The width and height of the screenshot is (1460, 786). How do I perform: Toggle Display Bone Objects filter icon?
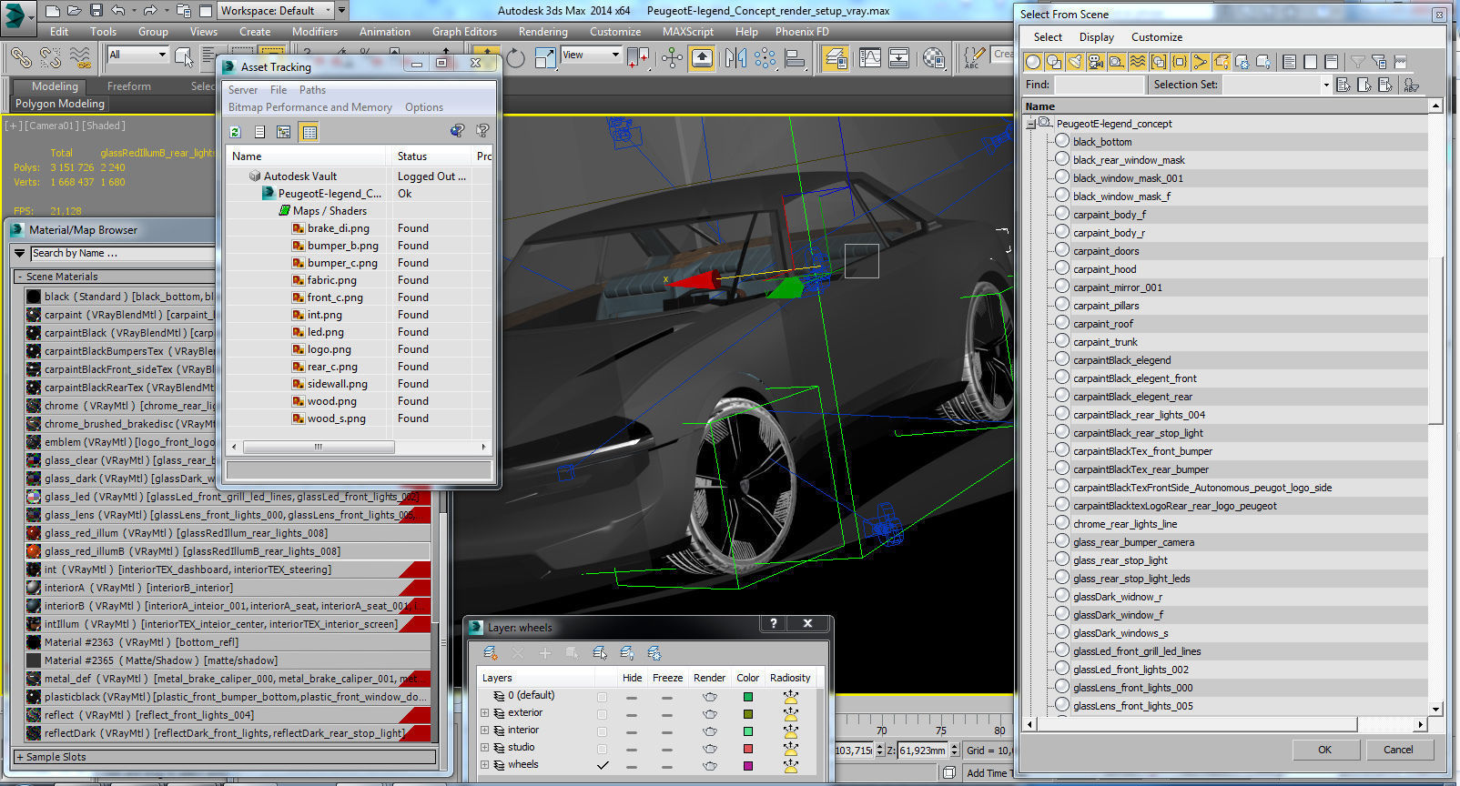click(1201, 62)
